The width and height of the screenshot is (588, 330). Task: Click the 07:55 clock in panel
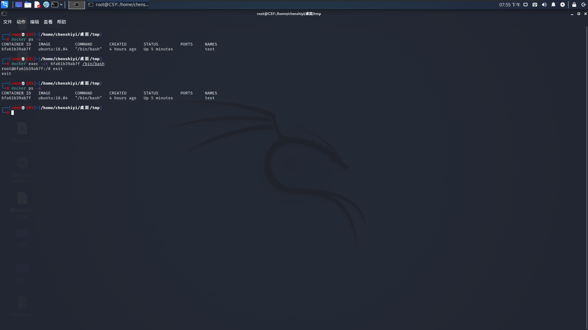(510, 5)
